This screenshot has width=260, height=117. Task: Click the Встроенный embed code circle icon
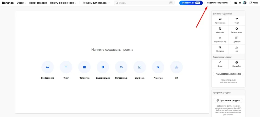121,67
